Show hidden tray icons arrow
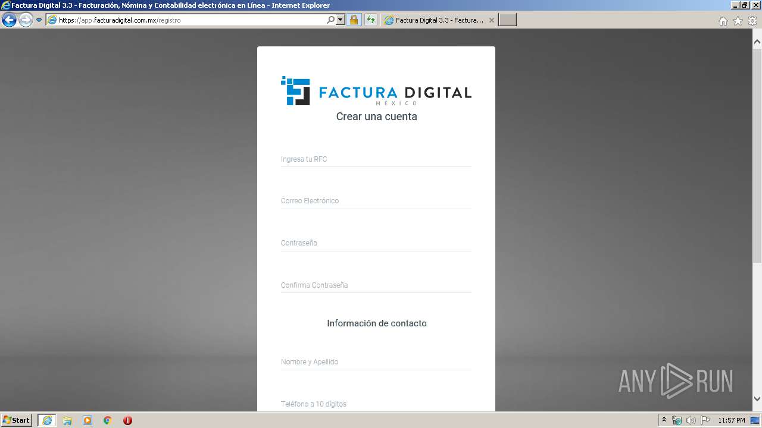 pos(664,420)
